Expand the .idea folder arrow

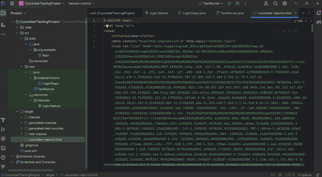click(17, 27)
